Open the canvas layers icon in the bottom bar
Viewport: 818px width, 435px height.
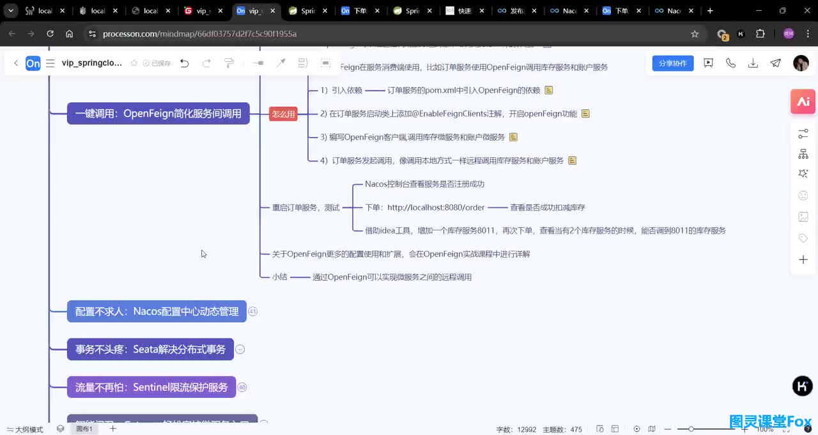(60, 429)
